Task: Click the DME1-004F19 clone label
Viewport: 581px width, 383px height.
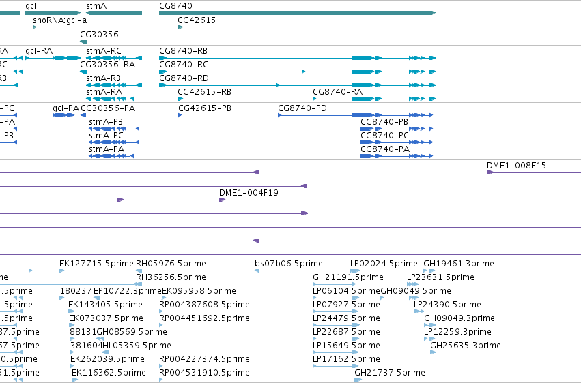Action: pyautogui.click(x=249, y=193)
